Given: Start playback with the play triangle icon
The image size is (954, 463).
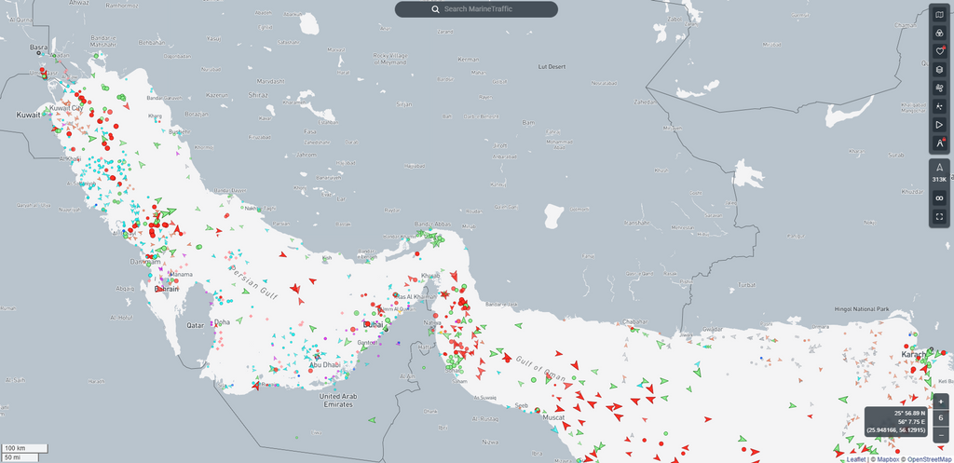Looking at the screenshot, I should pos(939,124).
